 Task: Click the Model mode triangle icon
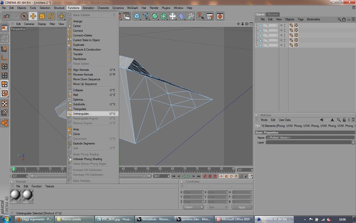tap(4, 48)
